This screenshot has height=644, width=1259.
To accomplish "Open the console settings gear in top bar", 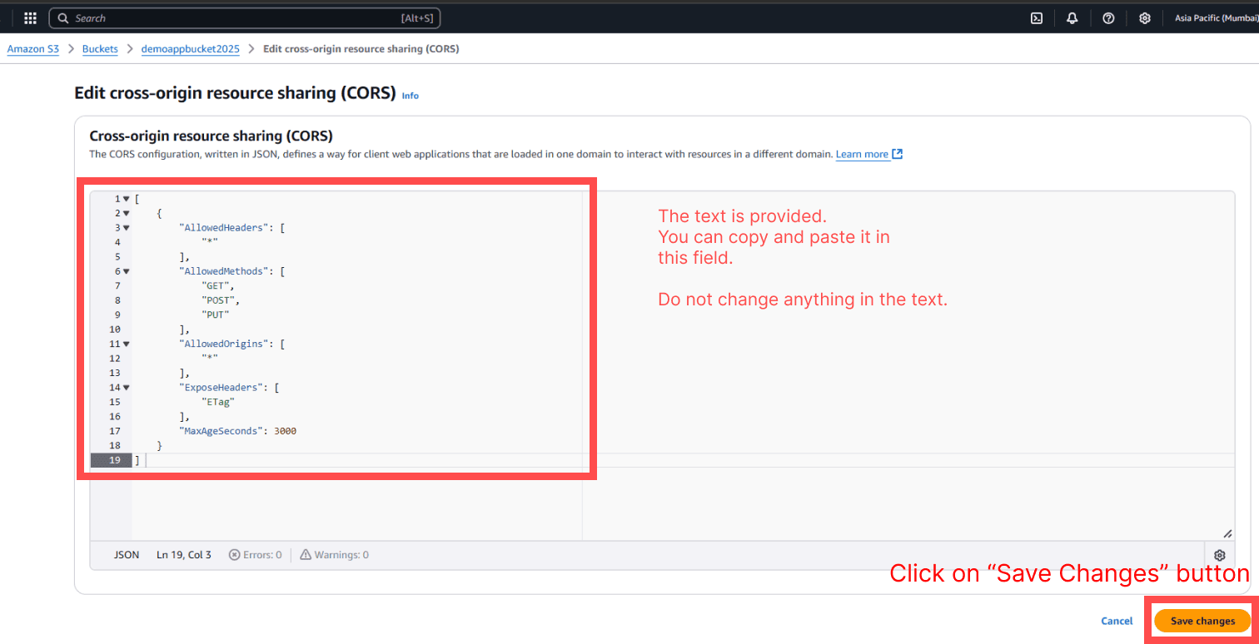I will 1145,18.
